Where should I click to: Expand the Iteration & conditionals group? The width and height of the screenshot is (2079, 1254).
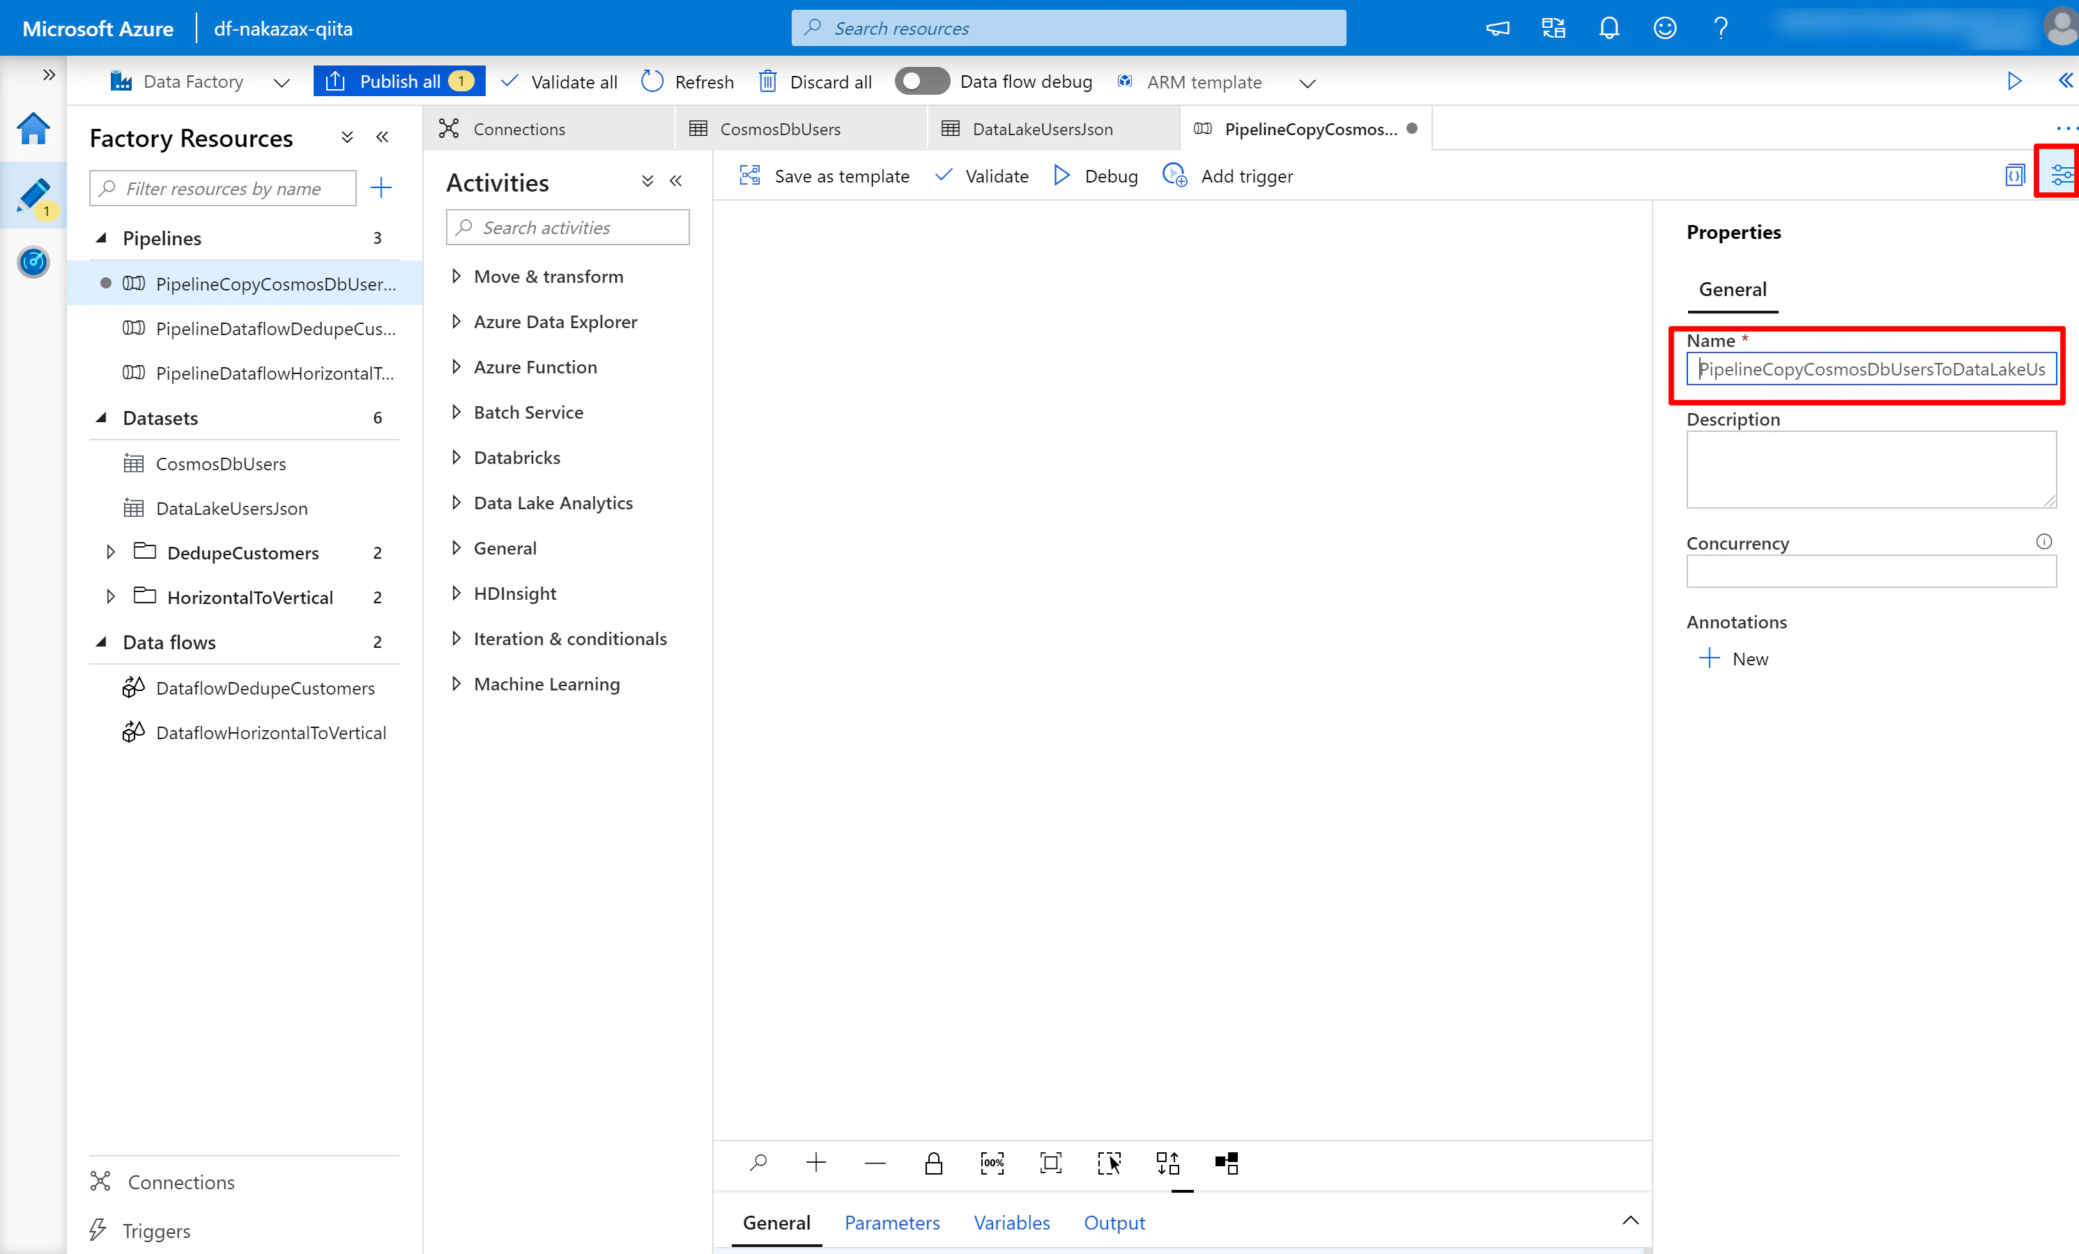tap(457, 638)
